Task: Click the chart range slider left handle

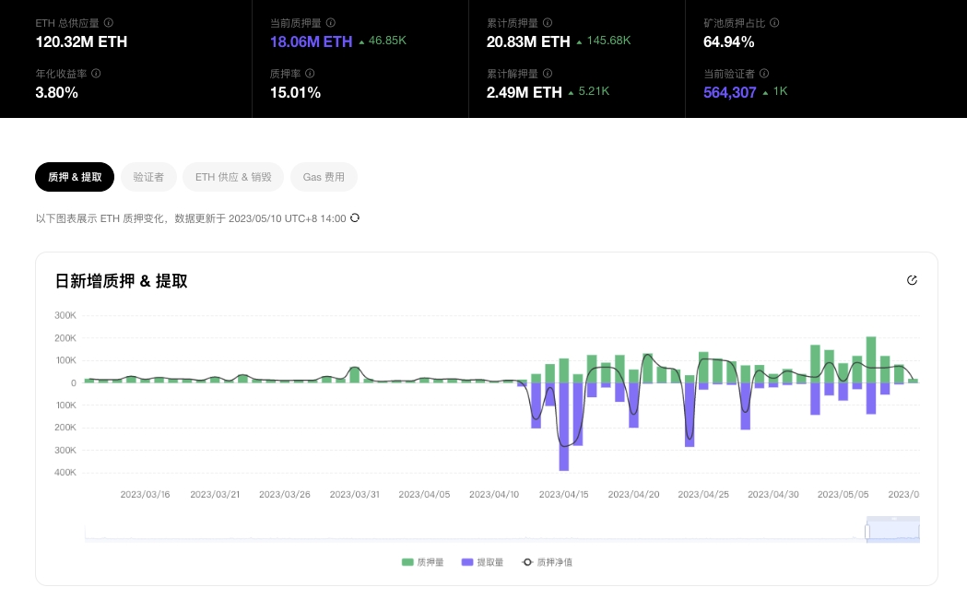Action: pyautogui.click(x=867, y=532)
